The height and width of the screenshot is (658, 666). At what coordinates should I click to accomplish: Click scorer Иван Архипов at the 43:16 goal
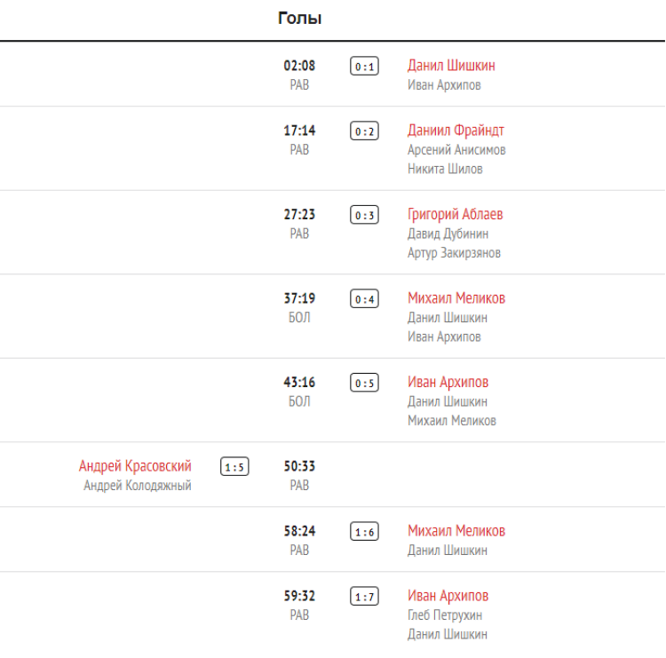tap(448, 383)
